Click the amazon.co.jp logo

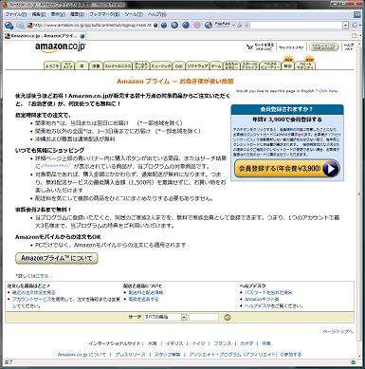pyautogui.click(x=60, y=47)
